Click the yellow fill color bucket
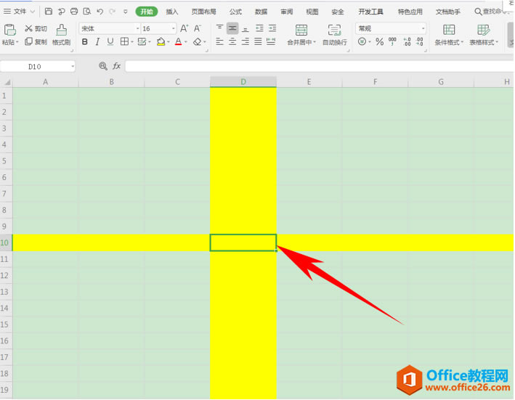Screen dimensions: 515x400 pyautogui.click(x=161, y=41)
